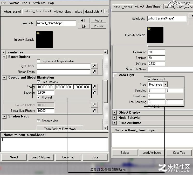This screenshot has height=175, width=193.
Task: Collapse the Shadow Maps section
Action: coord(4,116)
